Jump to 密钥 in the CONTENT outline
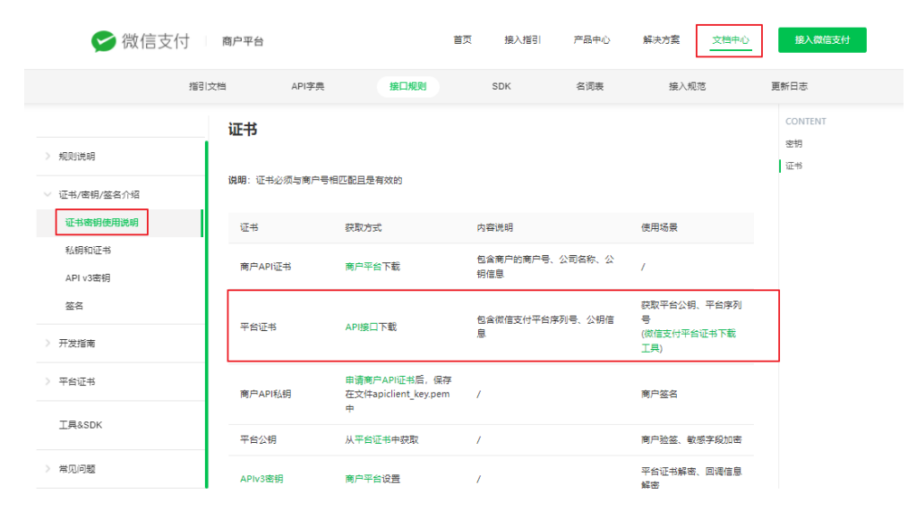Screen dimensions: 908x519 (793, 143)
